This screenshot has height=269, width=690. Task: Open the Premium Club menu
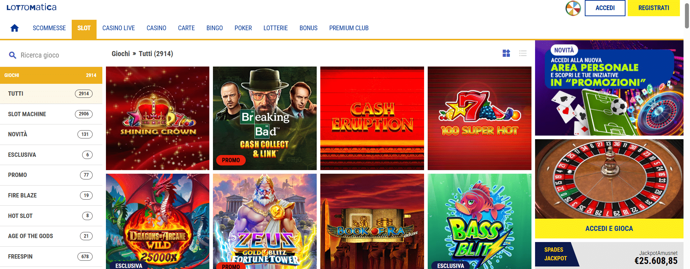349,28
